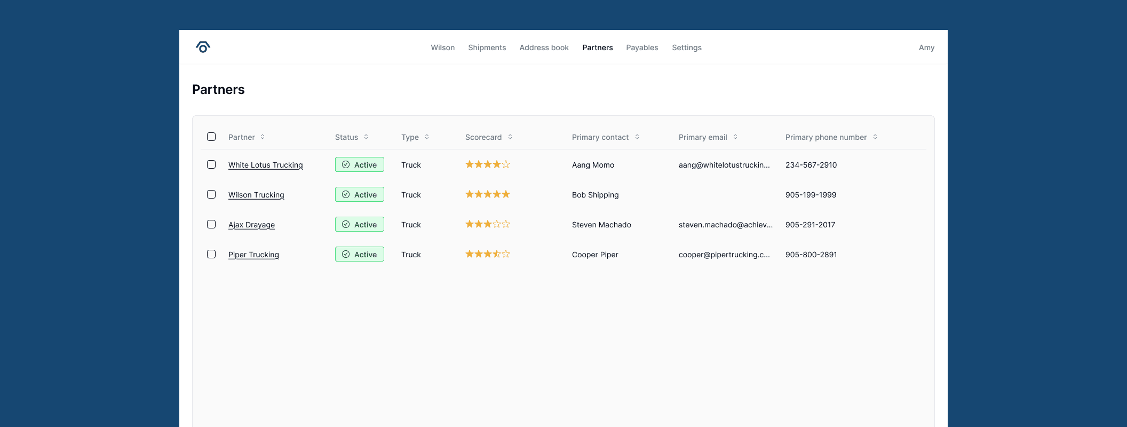This screenshot has width=1127, height=427.
Task: Click the Partner column header label
Action: [x=242, y=137]
